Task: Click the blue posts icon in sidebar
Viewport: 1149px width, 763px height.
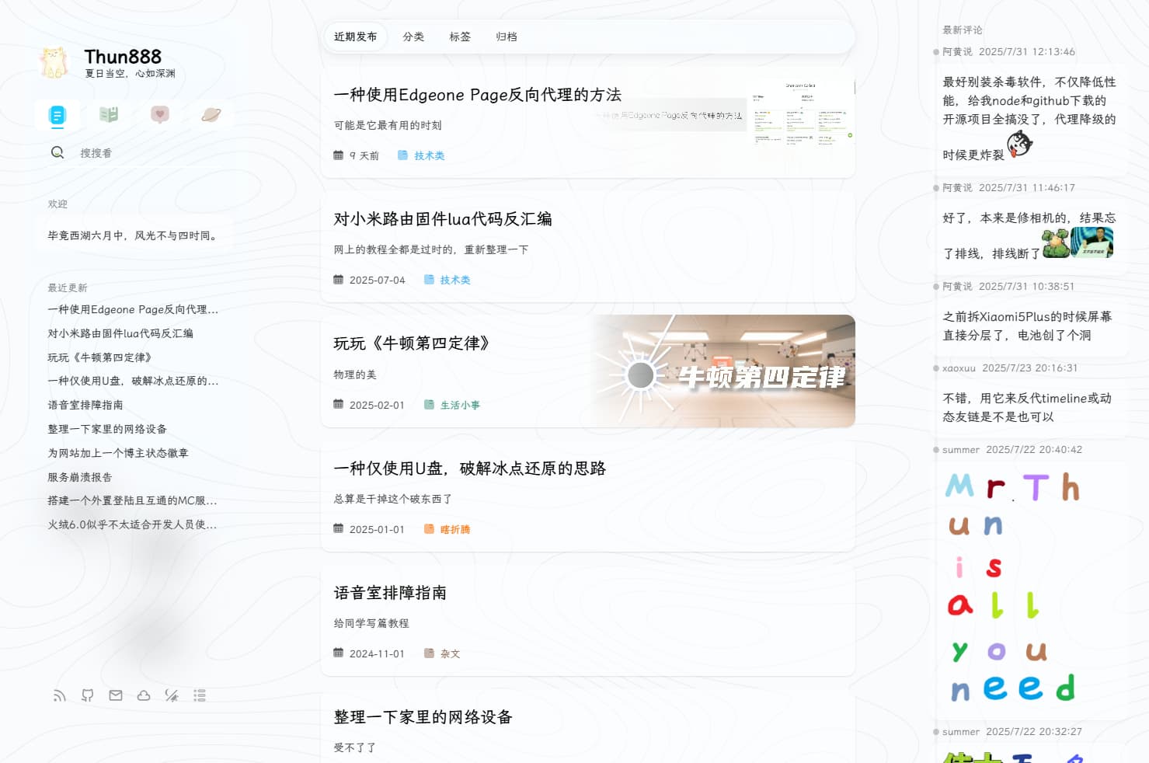Action: point(57,115)
